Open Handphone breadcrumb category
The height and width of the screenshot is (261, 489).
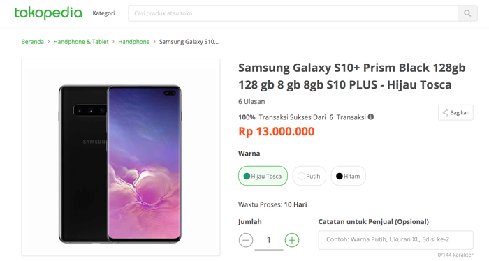point(134,42)
